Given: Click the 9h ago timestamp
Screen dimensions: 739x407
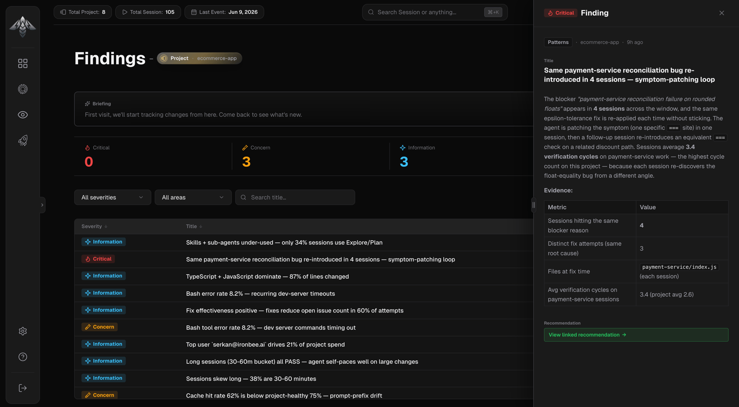Looking at the screenshot, I should point(635,42).
